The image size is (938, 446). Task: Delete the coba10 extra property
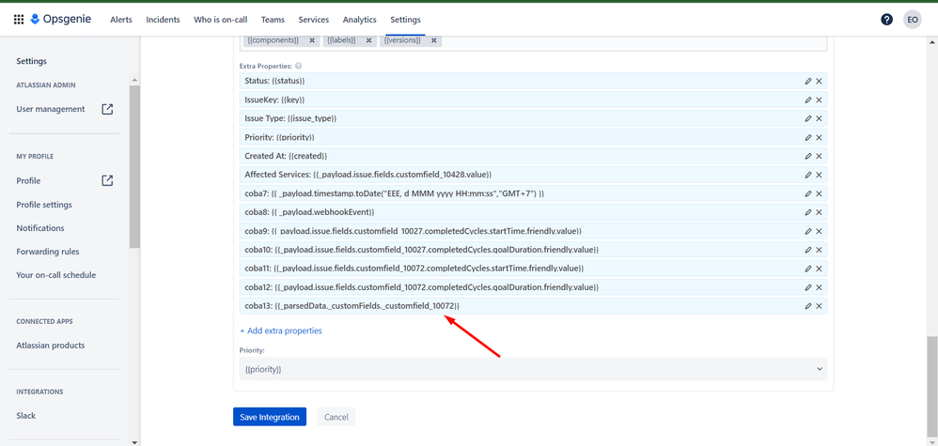click(819, 250)
